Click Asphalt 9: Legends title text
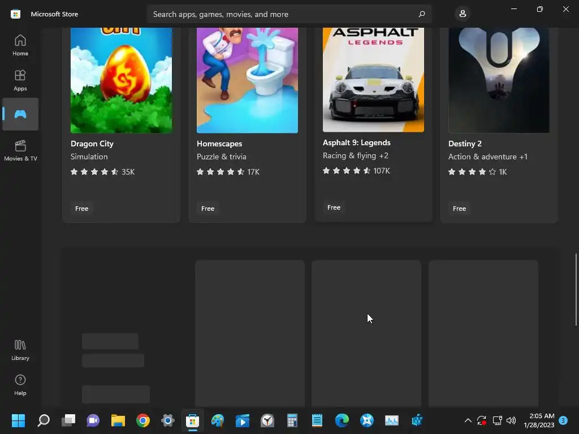Screen dimensions: 579x434 (x=356, y=142)
